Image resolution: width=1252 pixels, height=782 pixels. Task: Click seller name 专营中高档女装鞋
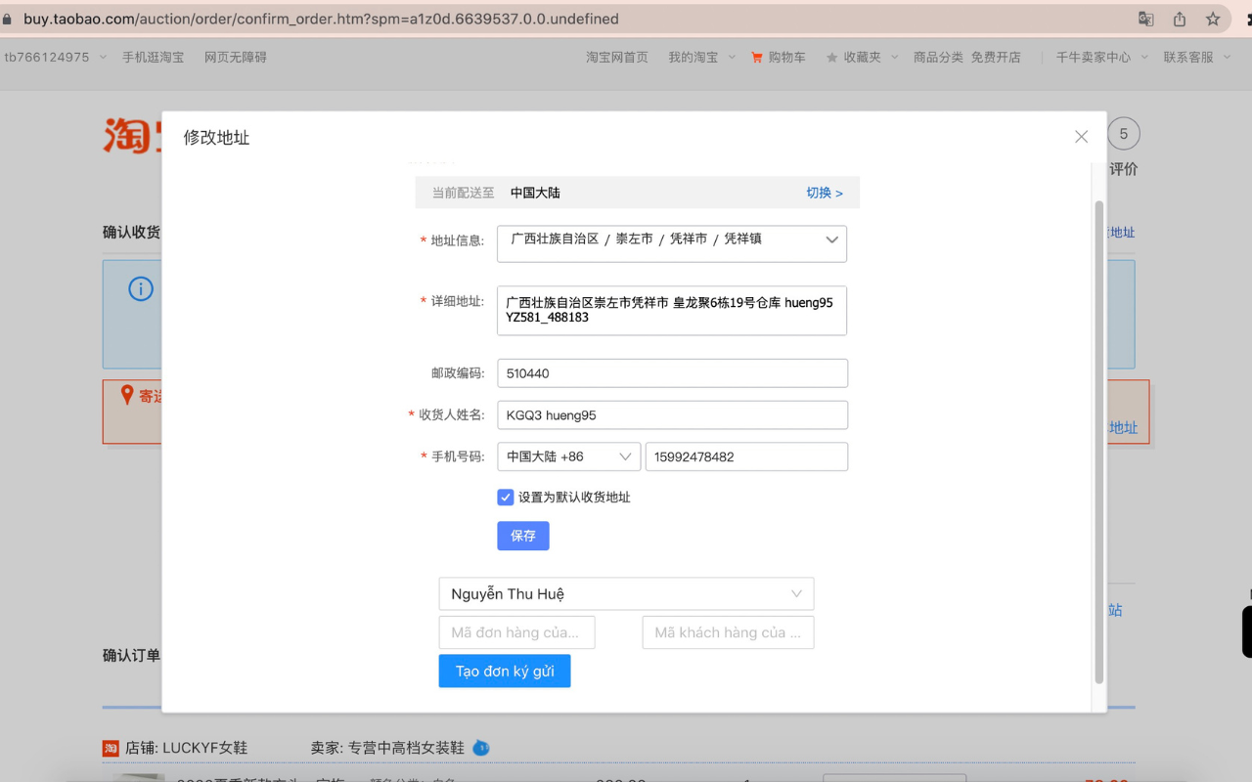coord(406,748)
